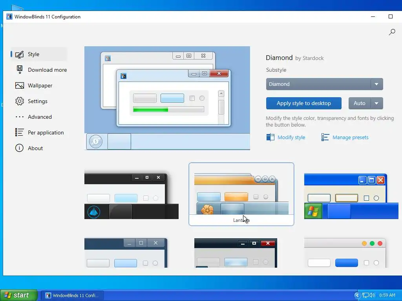Click the Style pencil-monitor icon
Image resolution: width=402 pixels, height=301 pixels.
click(20, 54)
